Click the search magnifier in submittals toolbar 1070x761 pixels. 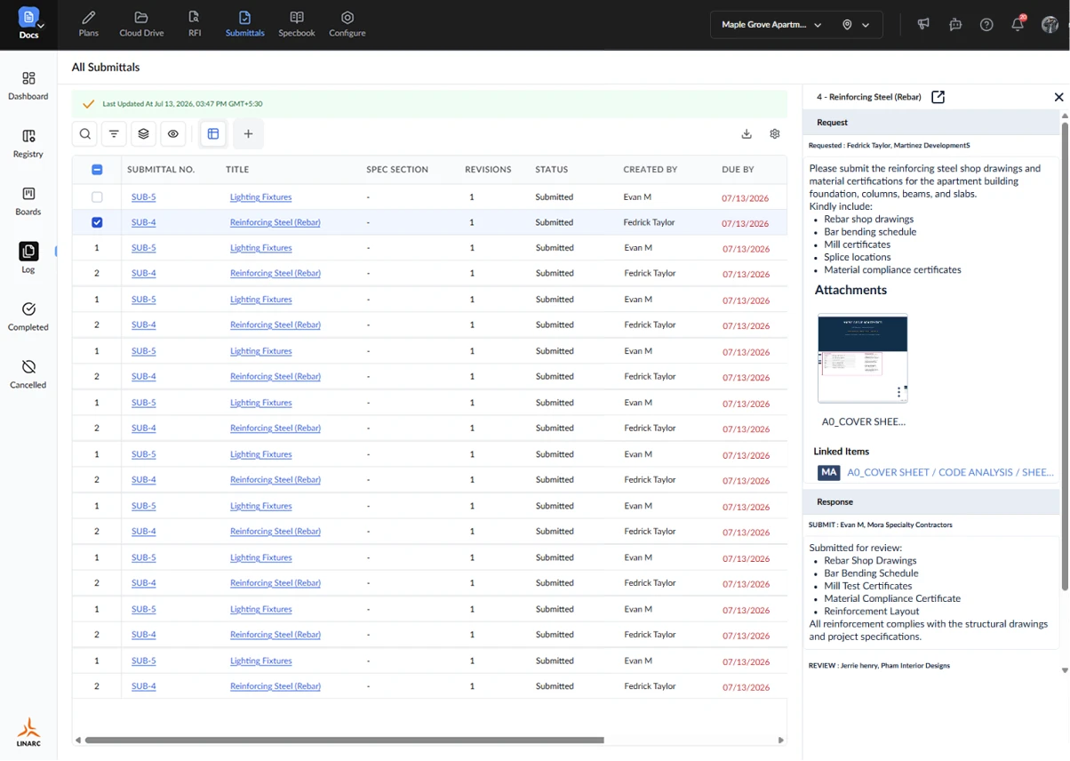tap(85, 134)
